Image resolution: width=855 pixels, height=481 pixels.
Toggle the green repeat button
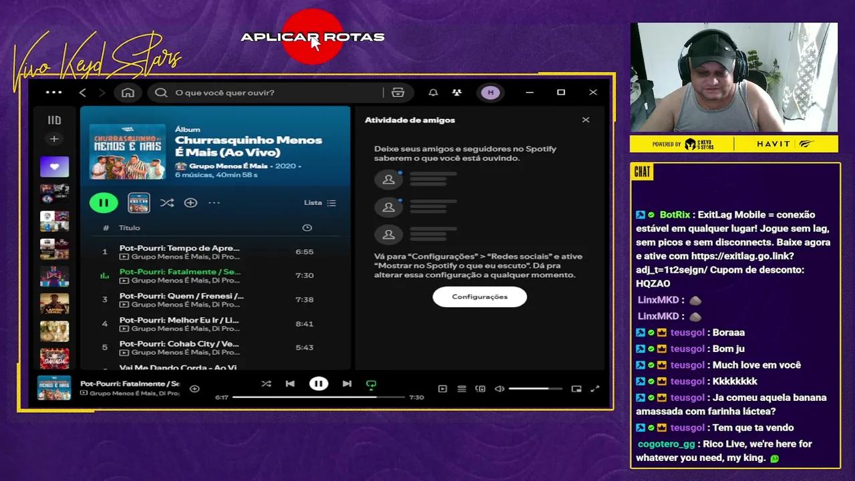click(x=371, y=384)
